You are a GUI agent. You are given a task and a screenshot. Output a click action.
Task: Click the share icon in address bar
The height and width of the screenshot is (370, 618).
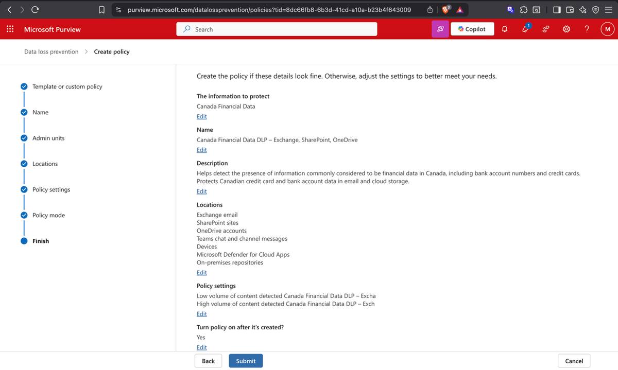[430, 9]
